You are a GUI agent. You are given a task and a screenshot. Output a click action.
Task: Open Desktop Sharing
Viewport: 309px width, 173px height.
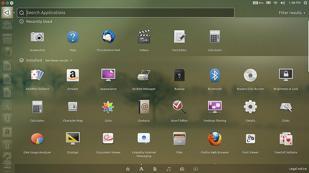pyautogui.click(x=215, y=107)
